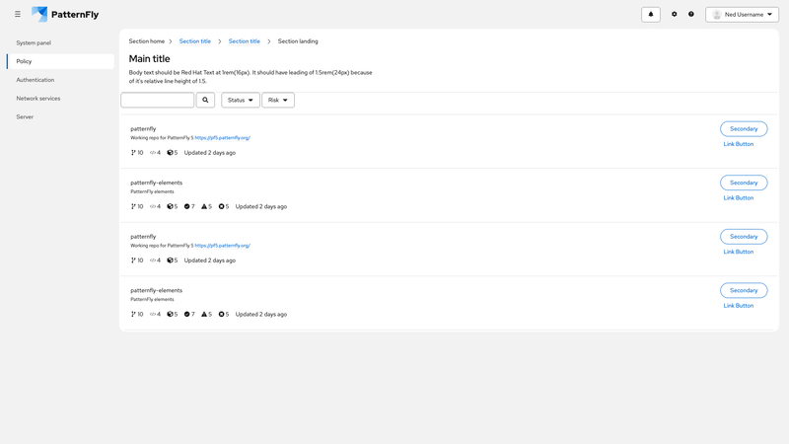Click the PatternFly logo

tap(65, 14)
